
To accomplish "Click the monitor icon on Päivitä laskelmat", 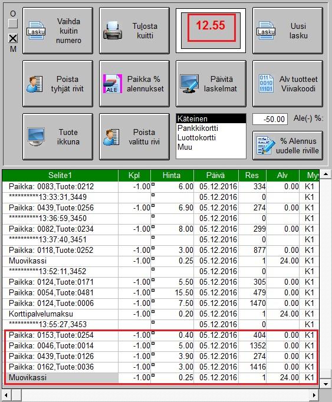I will 189,84.
